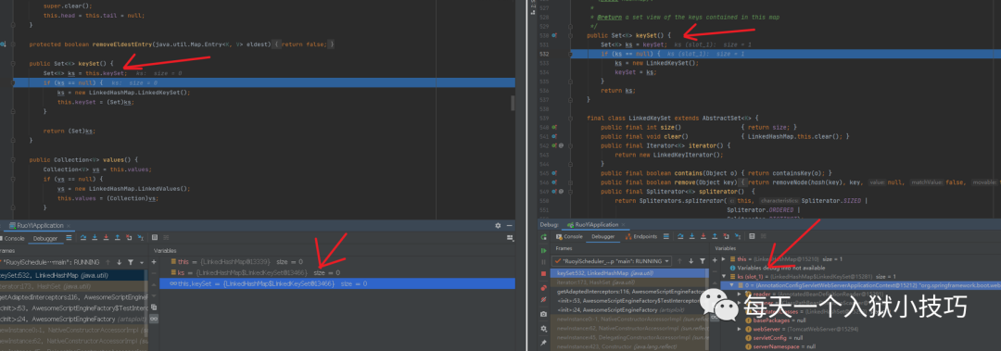Click Drop Frame in left debugger toolbar
This screenshot has height=351, width=1001.
[129, 237]
